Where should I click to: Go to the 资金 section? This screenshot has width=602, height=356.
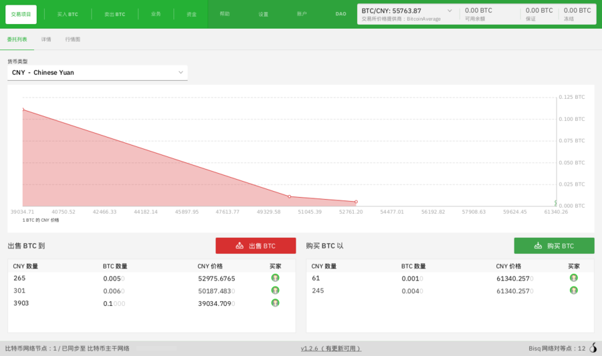tap(191, 14)
